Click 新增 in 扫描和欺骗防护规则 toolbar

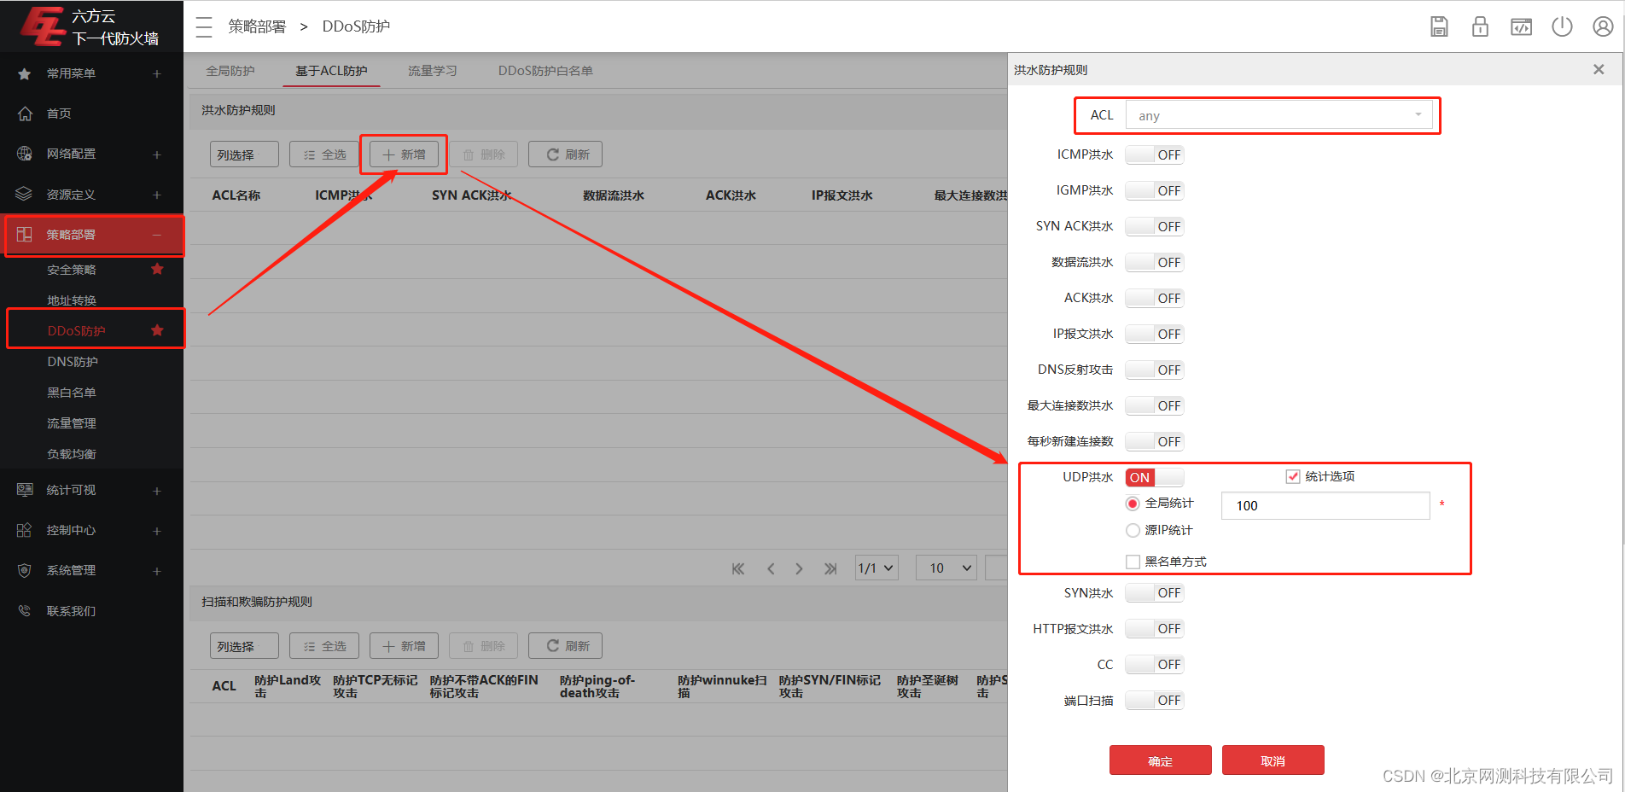click(404, 646)
